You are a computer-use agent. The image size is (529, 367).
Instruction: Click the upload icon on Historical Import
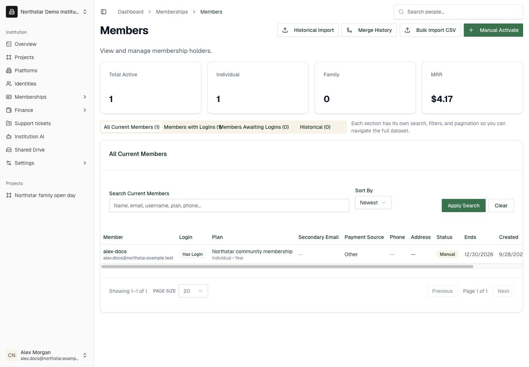285,30
